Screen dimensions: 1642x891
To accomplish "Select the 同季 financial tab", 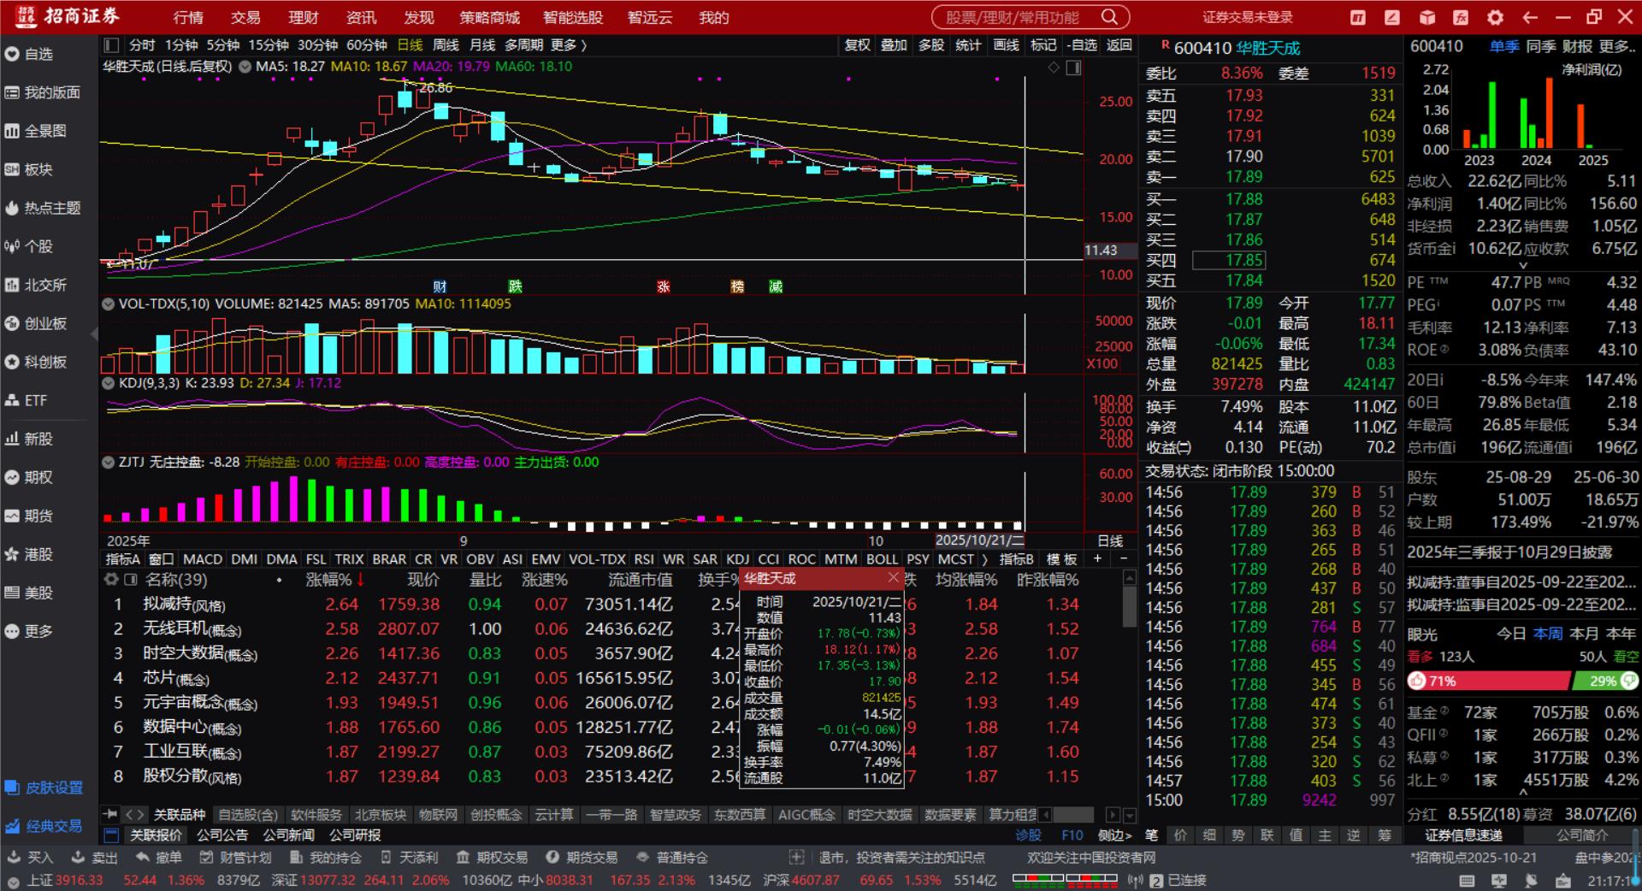I will (x=1540, y=46).
